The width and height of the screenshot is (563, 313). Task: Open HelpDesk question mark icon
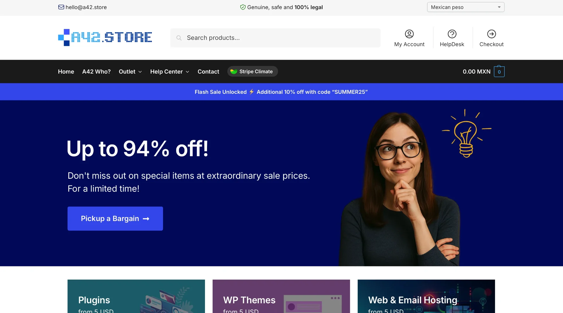(452, 34)
